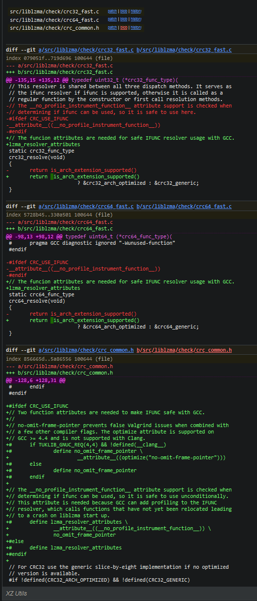View history of crc_common.h
The height and width of the screenshot is (601, 257).
click(x=136, y=28)
